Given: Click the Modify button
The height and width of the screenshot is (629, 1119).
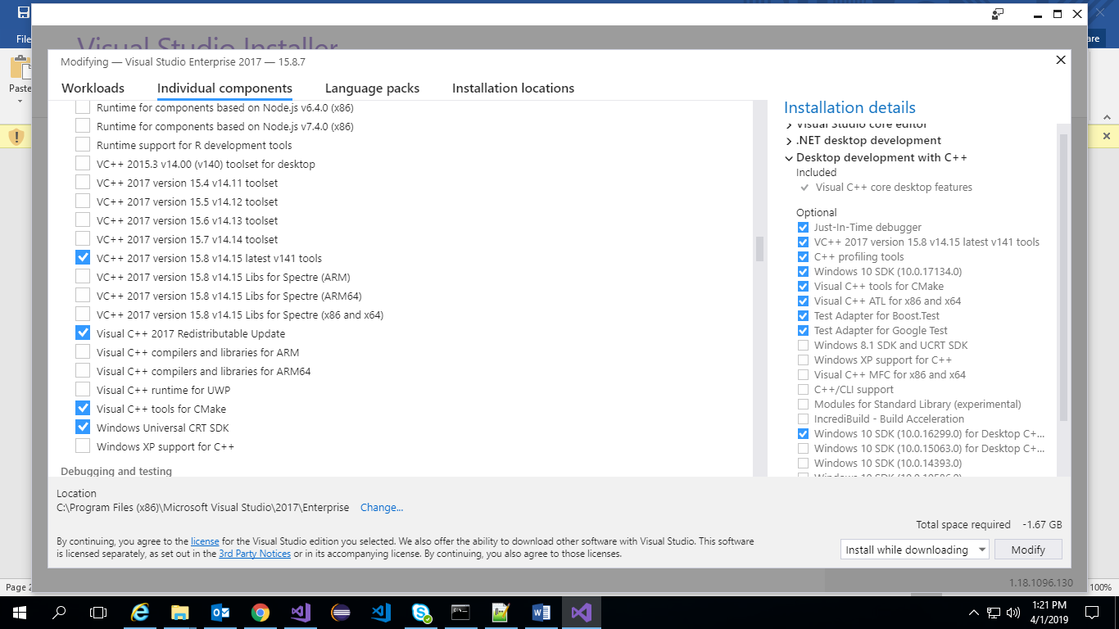Looking at the screenshot, I should click(x=1028, y=550).
